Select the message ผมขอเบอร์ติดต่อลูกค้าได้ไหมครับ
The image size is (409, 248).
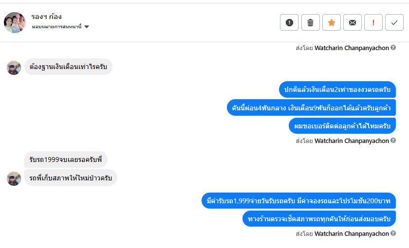(x=342, y=126)
